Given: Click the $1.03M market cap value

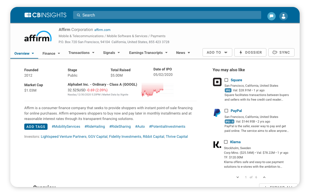Looking at the screenshot, I should point(30,90).
